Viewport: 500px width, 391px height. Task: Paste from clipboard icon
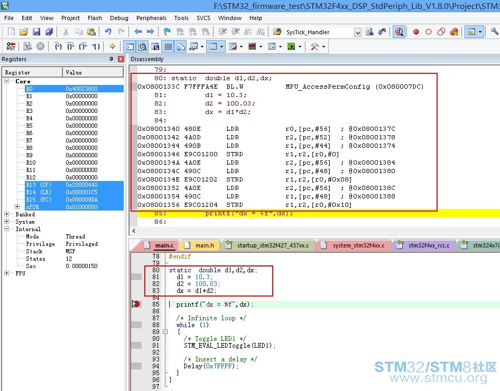(91, 32)
